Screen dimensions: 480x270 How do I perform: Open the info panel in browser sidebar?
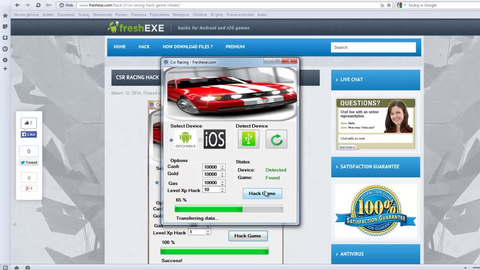tap(5, 60)
